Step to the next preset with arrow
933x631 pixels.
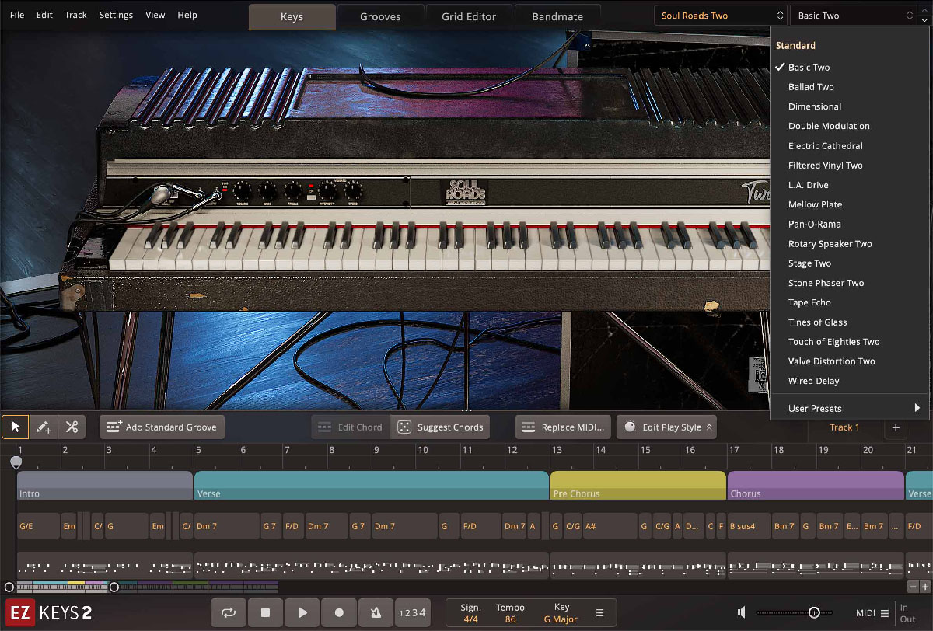(x=924, y=20)
